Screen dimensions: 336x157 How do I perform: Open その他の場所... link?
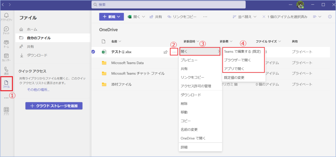38,89
